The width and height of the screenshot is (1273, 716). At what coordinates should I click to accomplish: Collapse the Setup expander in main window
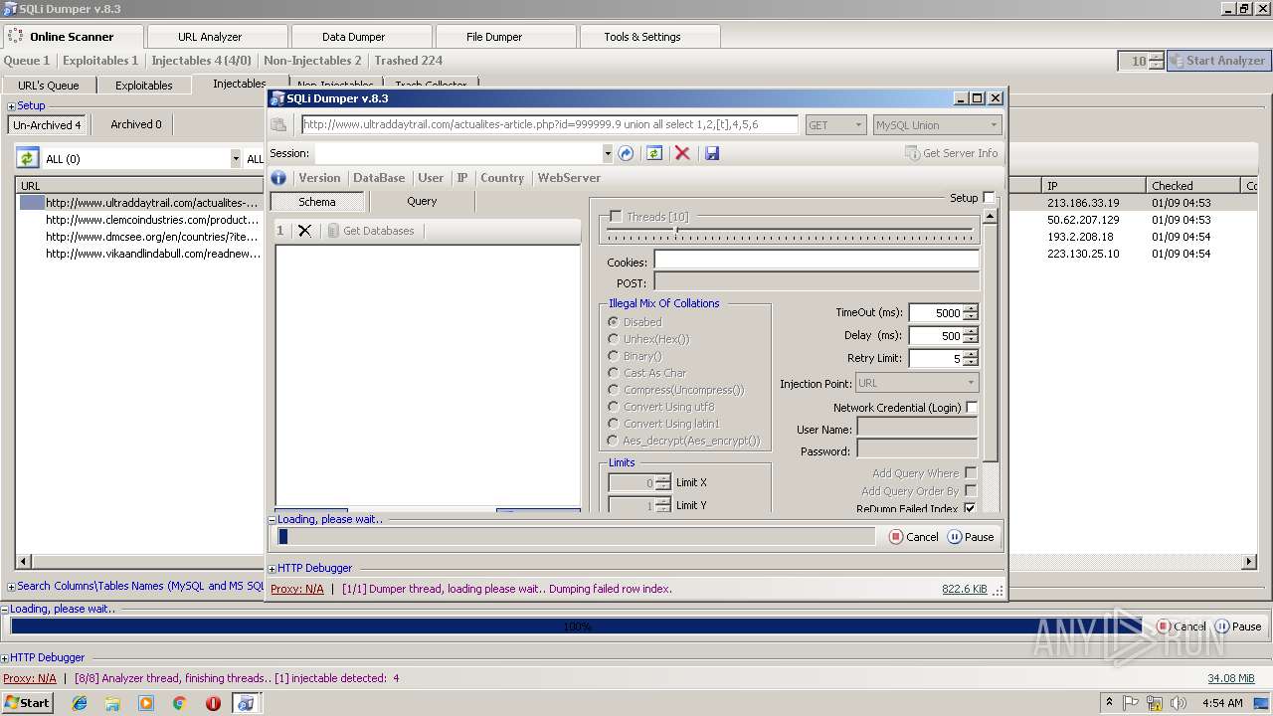12,106
